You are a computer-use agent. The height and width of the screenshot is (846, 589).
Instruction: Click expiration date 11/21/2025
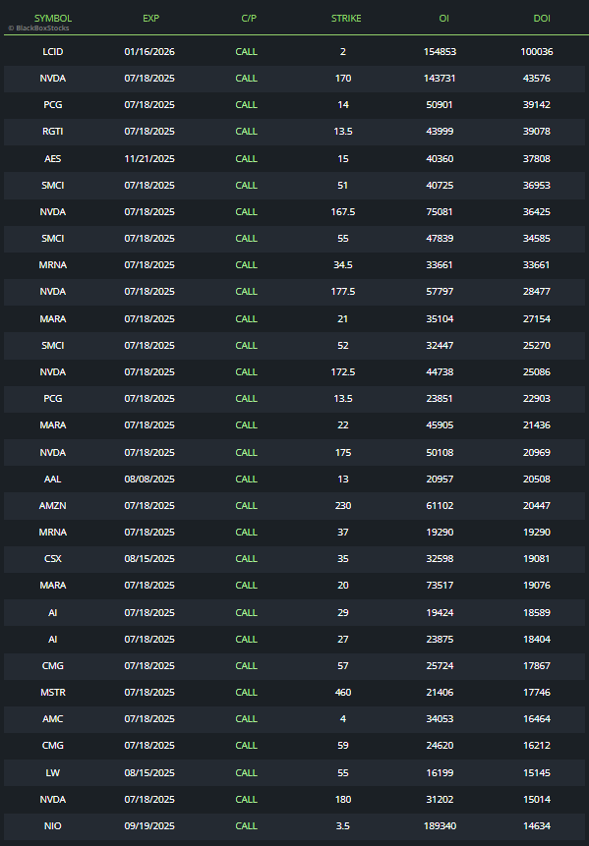[x=149, y=158]
